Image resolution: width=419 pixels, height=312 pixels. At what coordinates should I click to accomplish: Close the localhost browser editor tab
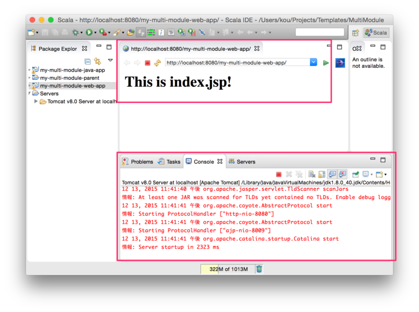(x=257, y=48)
